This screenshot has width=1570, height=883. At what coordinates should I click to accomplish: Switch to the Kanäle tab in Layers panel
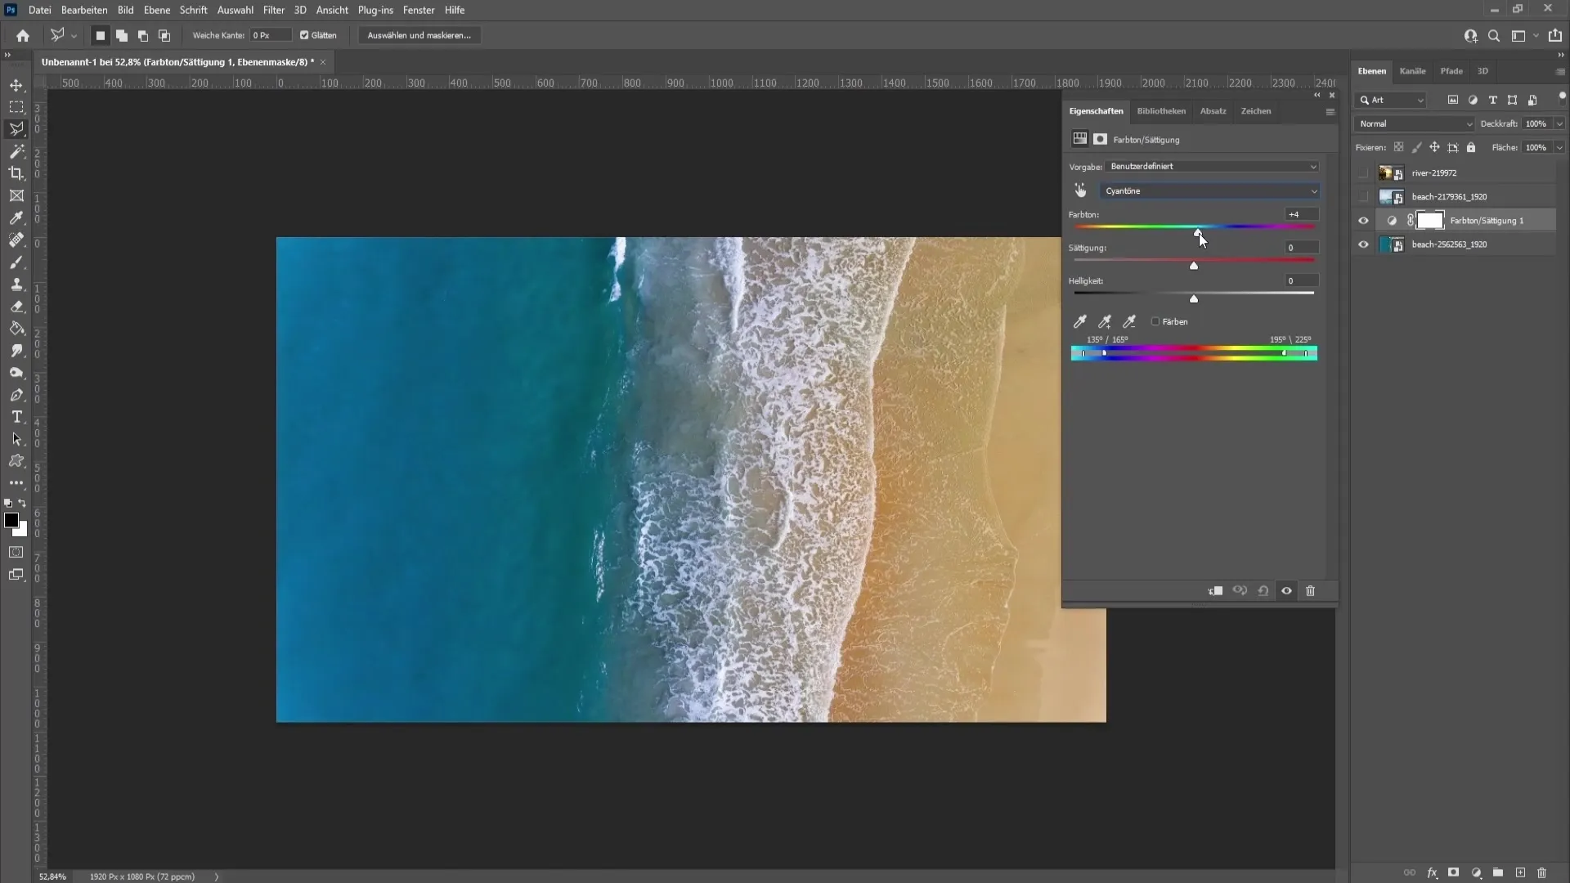point(1412,71)
